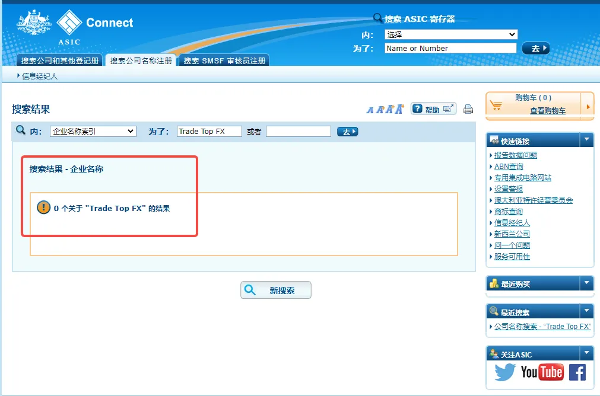This screenshot has width=600, height=396.
Task: Open the 查看购物车 link
Action: 548,110
